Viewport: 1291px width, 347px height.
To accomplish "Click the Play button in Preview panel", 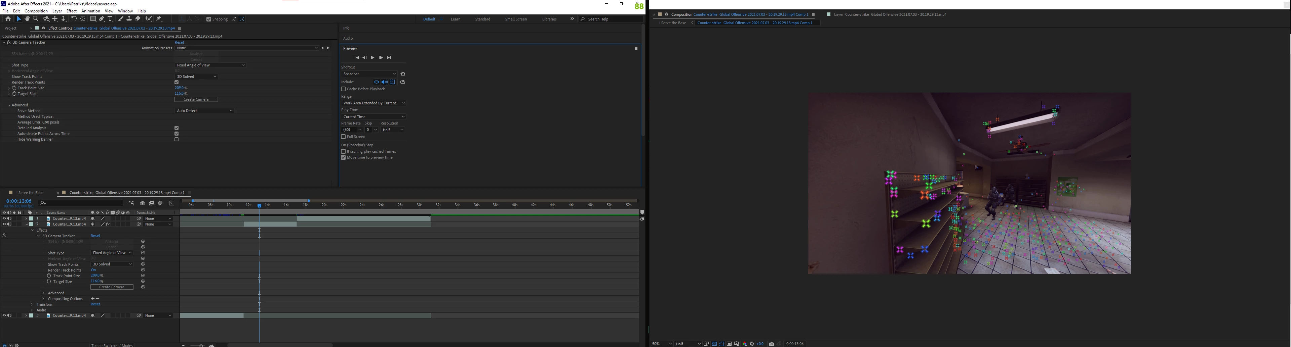I will (373, 57).
